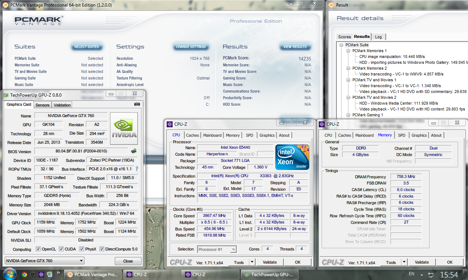This screenshot has width=468, height=280.
Task: Open Tools dropdown arrow in CPU-Z Memory window
Action: 404,262
